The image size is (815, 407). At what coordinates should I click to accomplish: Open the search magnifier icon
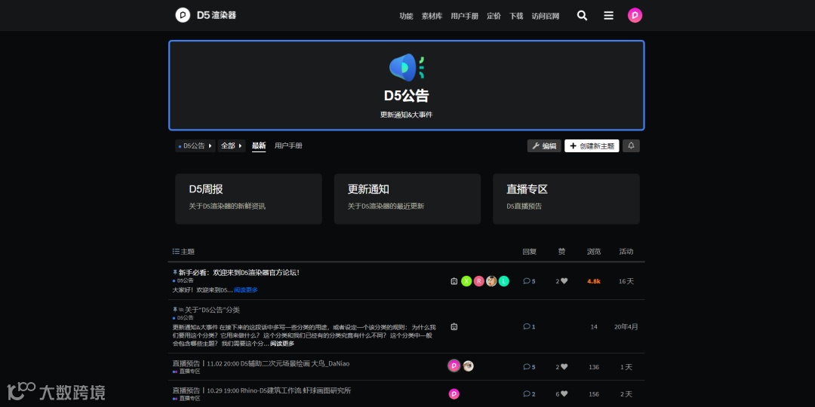[x=582, y=16]
